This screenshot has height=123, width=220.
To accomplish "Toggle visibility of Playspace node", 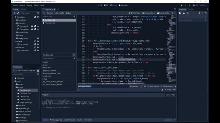I will click(38, 17).
